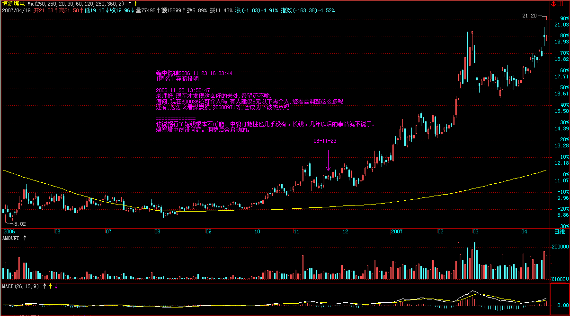This screenshot has height=316, width=570.
Task: Open the MACD(26,12,9) indicator label
Action: pyautogui.click(x=21, y=286)
